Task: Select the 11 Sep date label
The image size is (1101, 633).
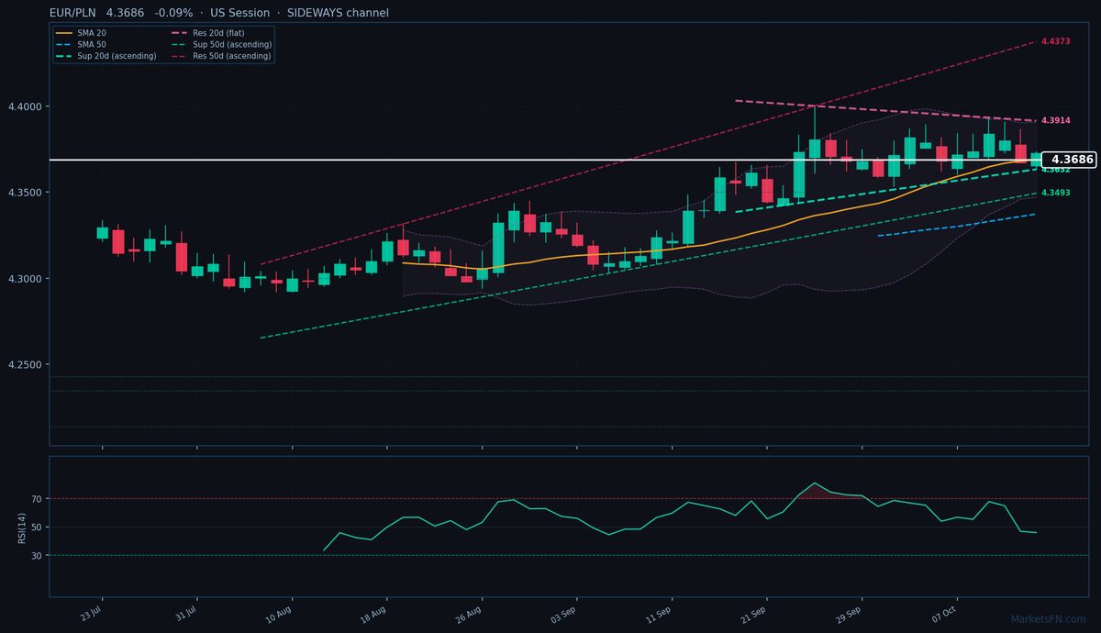Action: [661, 614]
